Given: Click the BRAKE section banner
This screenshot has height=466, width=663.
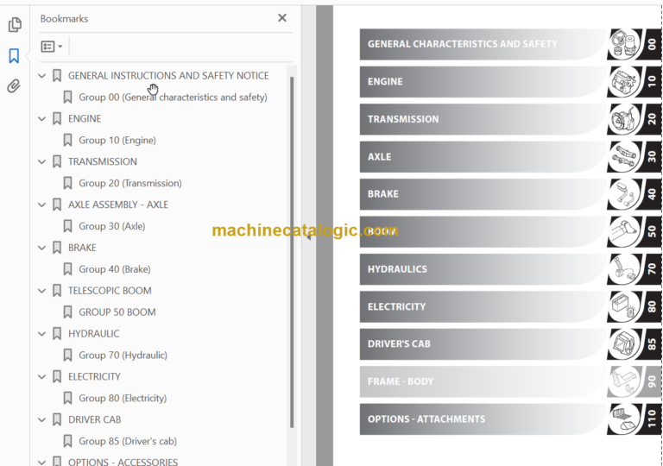Looking at the screenshot, I should [483, 194].
